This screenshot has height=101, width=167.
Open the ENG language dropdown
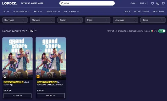point(133,3)
